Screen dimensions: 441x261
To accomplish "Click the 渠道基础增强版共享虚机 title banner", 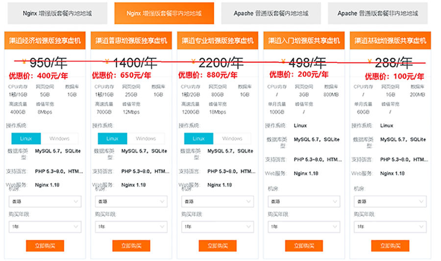I will [390, 41].
